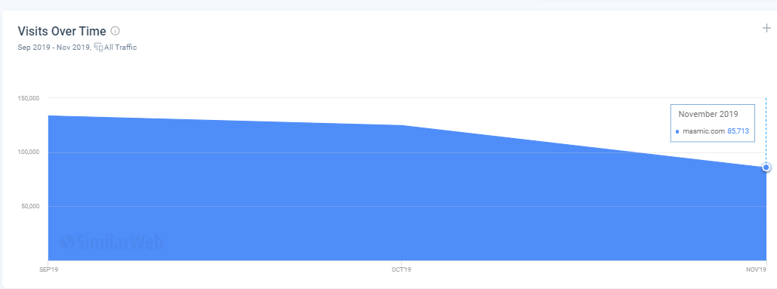The height and width of the screenshot is (289, 777).
Task: Click the SimilarWeb watermark logo in chart
Action: (111, 241)
